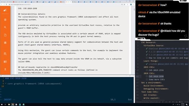This screenshot has height=106, width=189.
Task: Select the '2018 CVEs:' heading
Action: point(149,73)
